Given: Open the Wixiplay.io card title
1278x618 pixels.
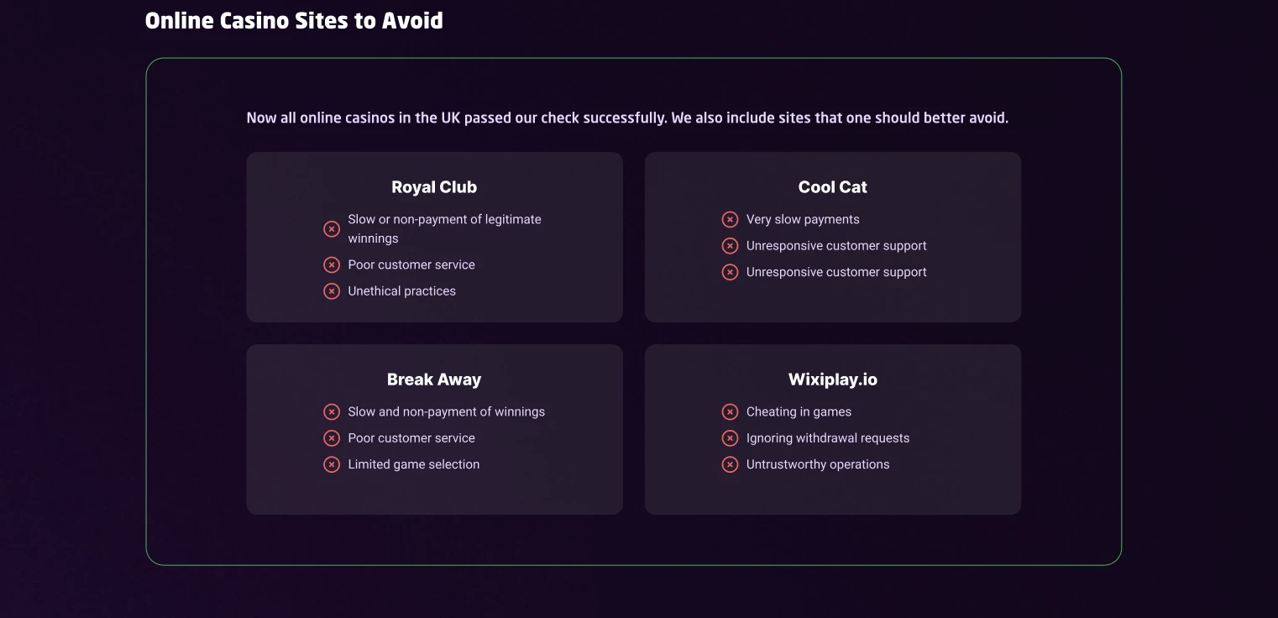Looking at the screenshot, I should click(x=833, y=380).
